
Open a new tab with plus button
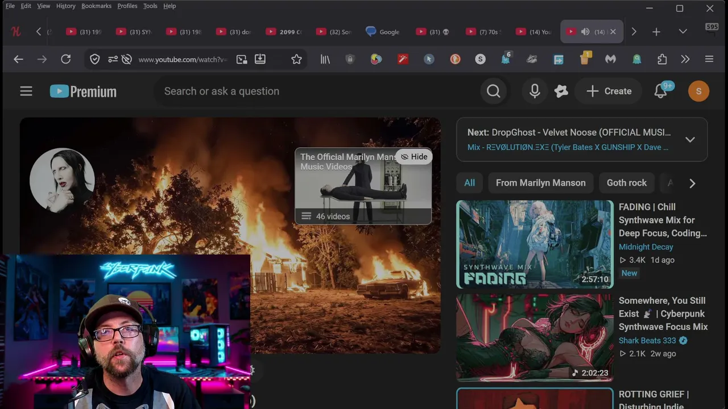point(656,32)
